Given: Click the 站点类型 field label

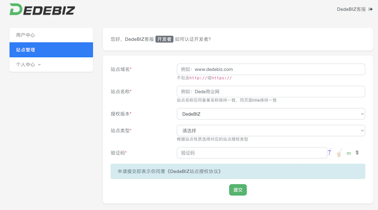Looking at the screenshot, I should click(120, 130).
